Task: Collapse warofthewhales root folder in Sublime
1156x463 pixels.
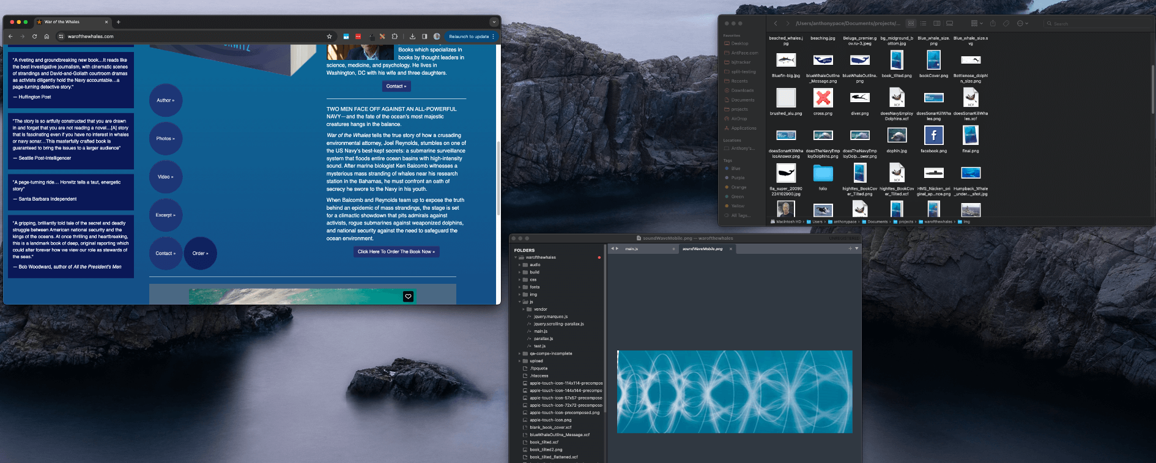Action: pos(516,257)
